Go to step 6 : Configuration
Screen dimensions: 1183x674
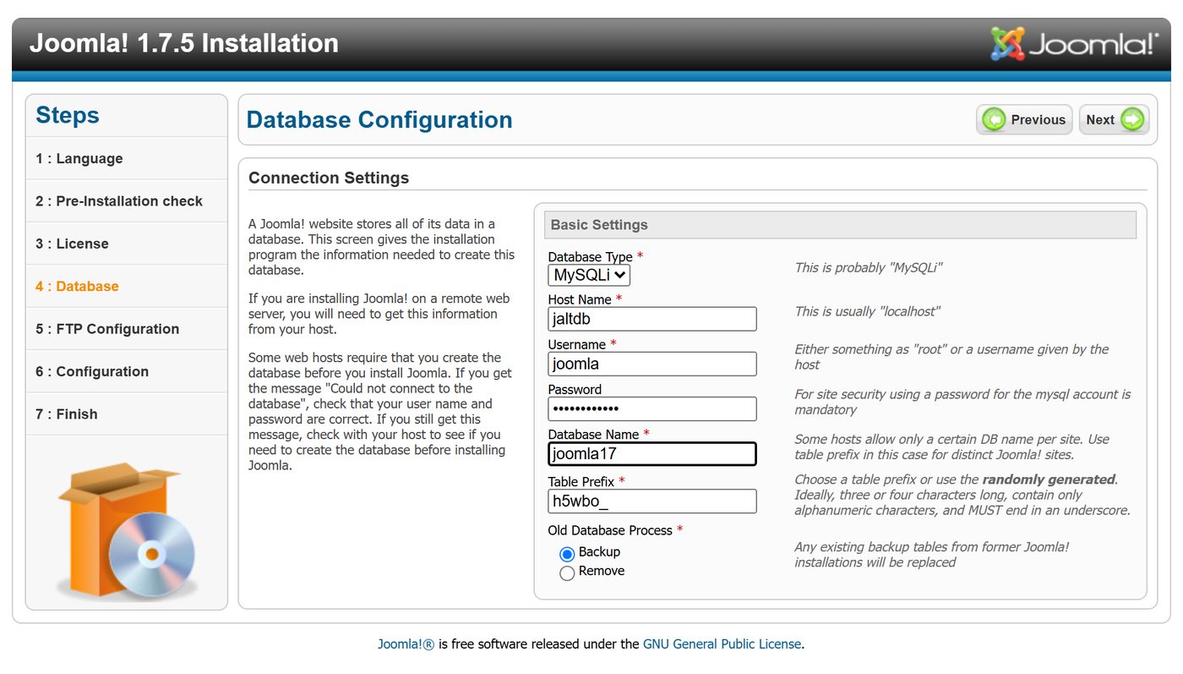click(x=127, y=371)
